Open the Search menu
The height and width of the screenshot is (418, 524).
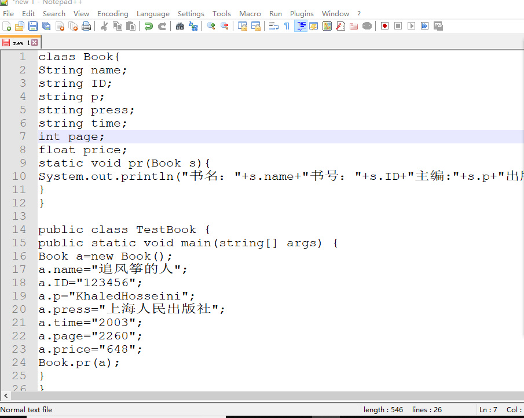(x=54, y=14)
